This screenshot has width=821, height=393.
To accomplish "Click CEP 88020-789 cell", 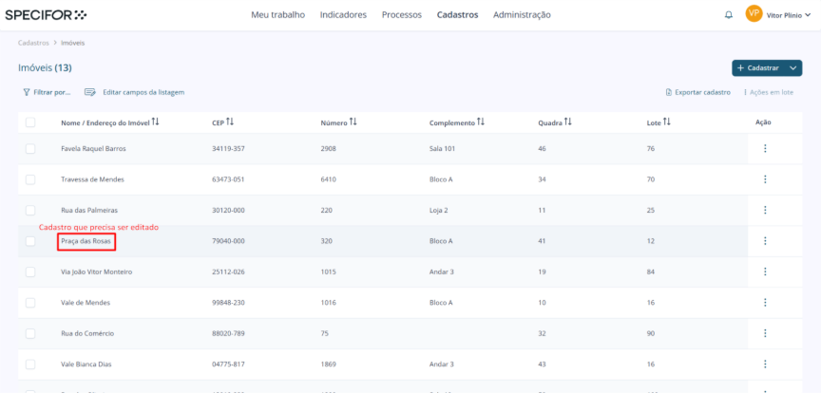I will (x=229, y=333).
